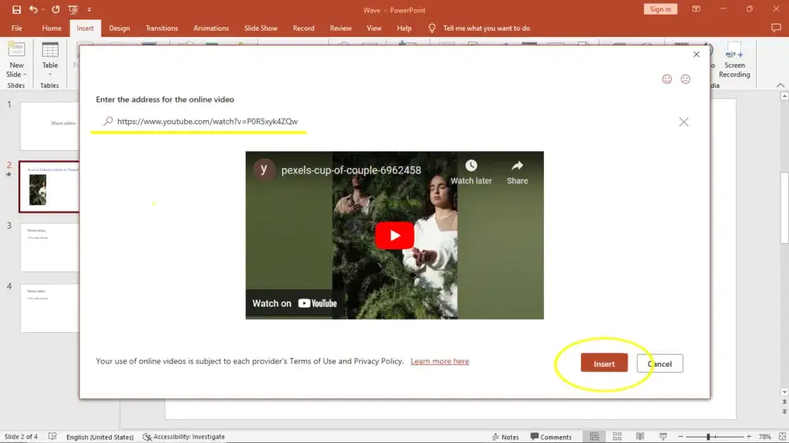Close the online video dialog

697,55
